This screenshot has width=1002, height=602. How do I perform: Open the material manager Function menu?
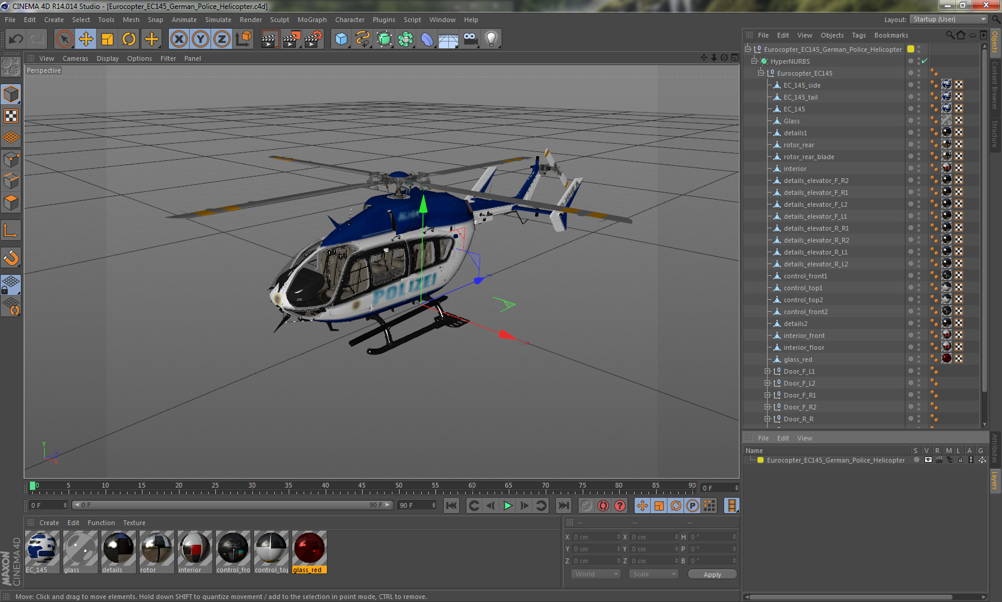tap(101, 523)
